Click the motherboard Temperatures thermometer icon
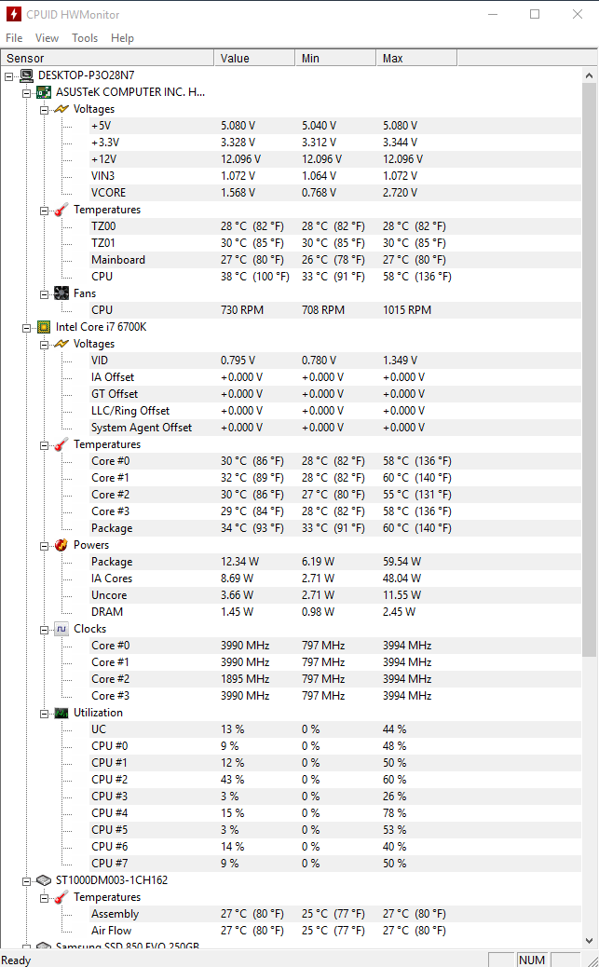 [x=61, y=210]
